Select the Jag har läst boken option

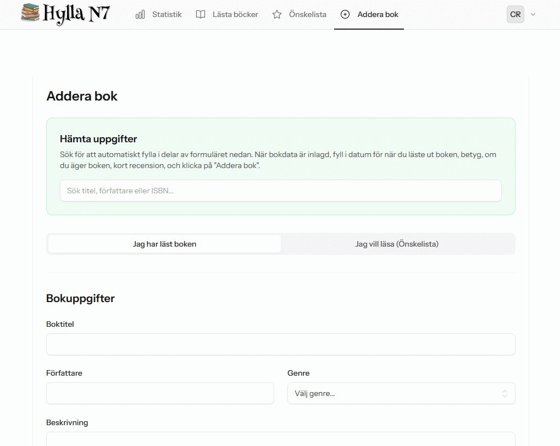click(164, 244)
